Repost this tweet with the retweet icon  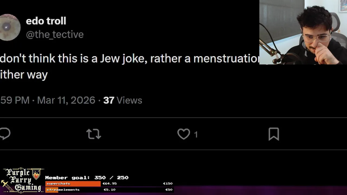(x=94, y=134)
